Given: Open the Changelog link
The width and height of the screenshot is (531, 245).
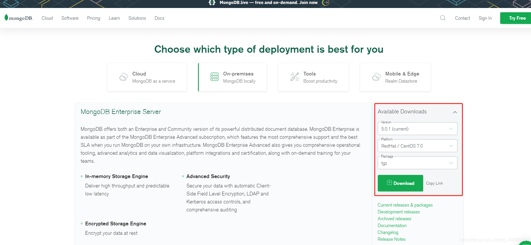Looking at the screenshot, I should pos(388,232).
